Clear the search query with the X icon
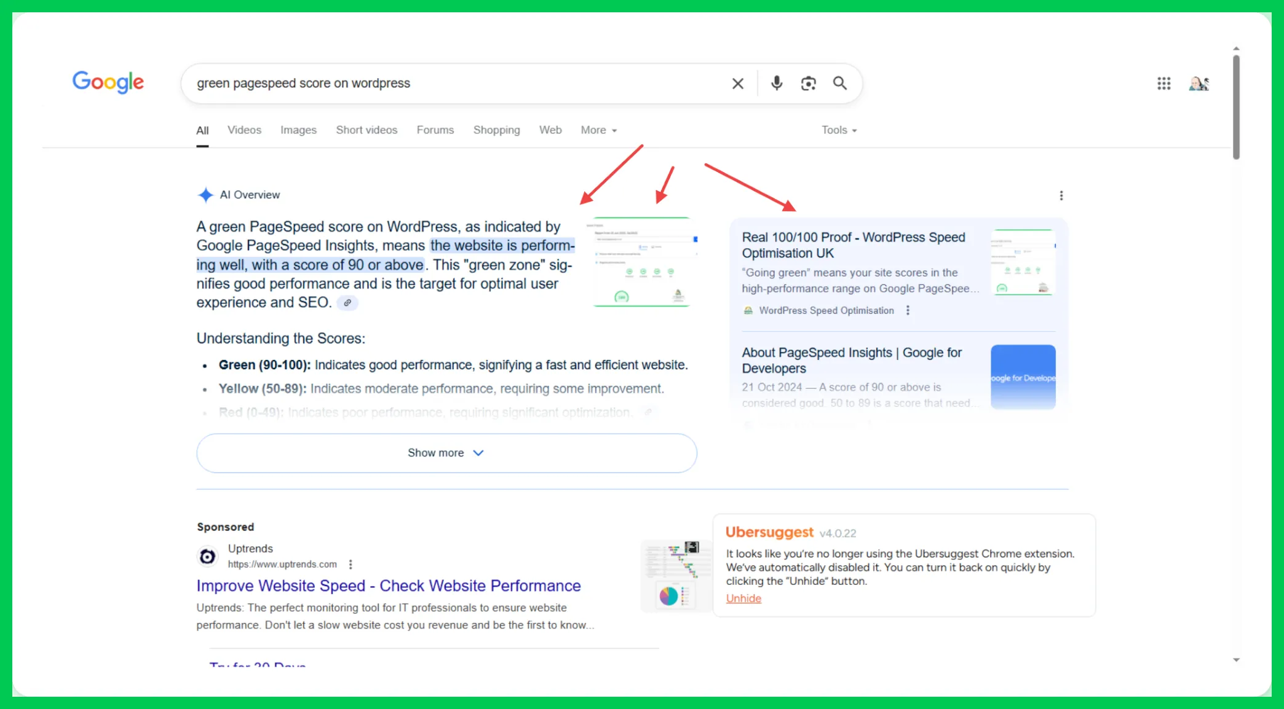The width and height of the screenshot is (1284, 709). tap(737, 84)
